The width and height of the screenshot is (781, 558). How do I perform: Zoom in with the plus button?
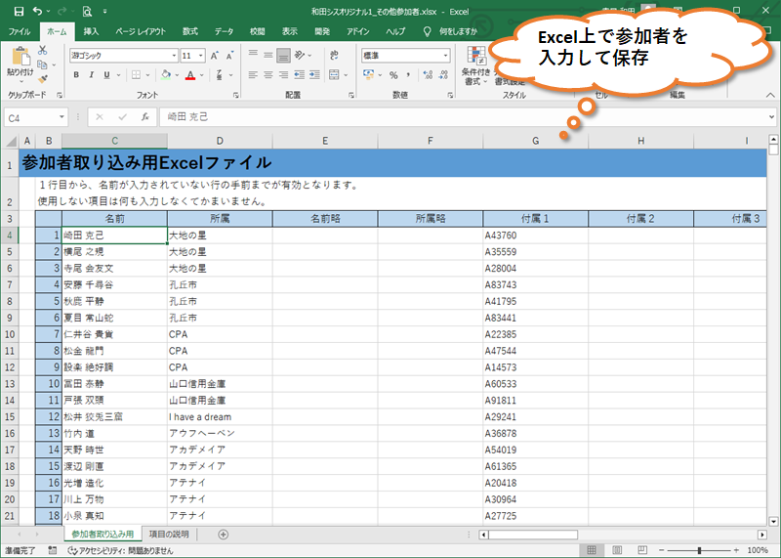click(736, 550)
